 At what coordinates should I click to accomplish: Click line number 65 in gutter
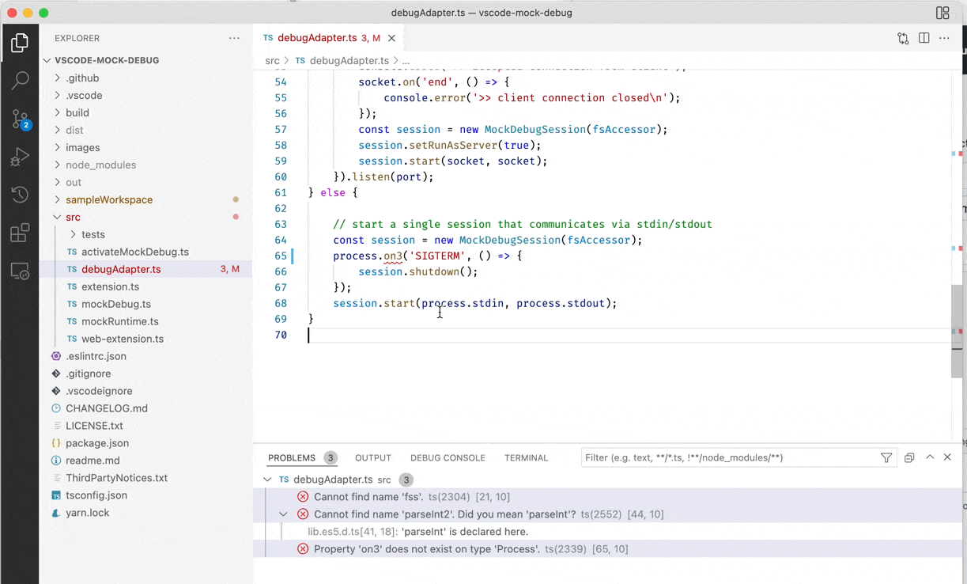[x=281, y=256]
